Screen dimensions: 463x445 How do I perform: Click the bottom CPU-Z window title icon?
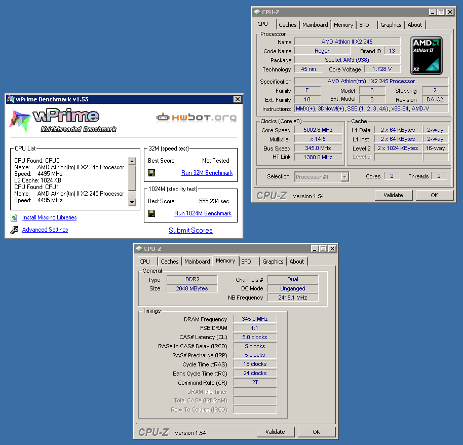pos(139,249)
